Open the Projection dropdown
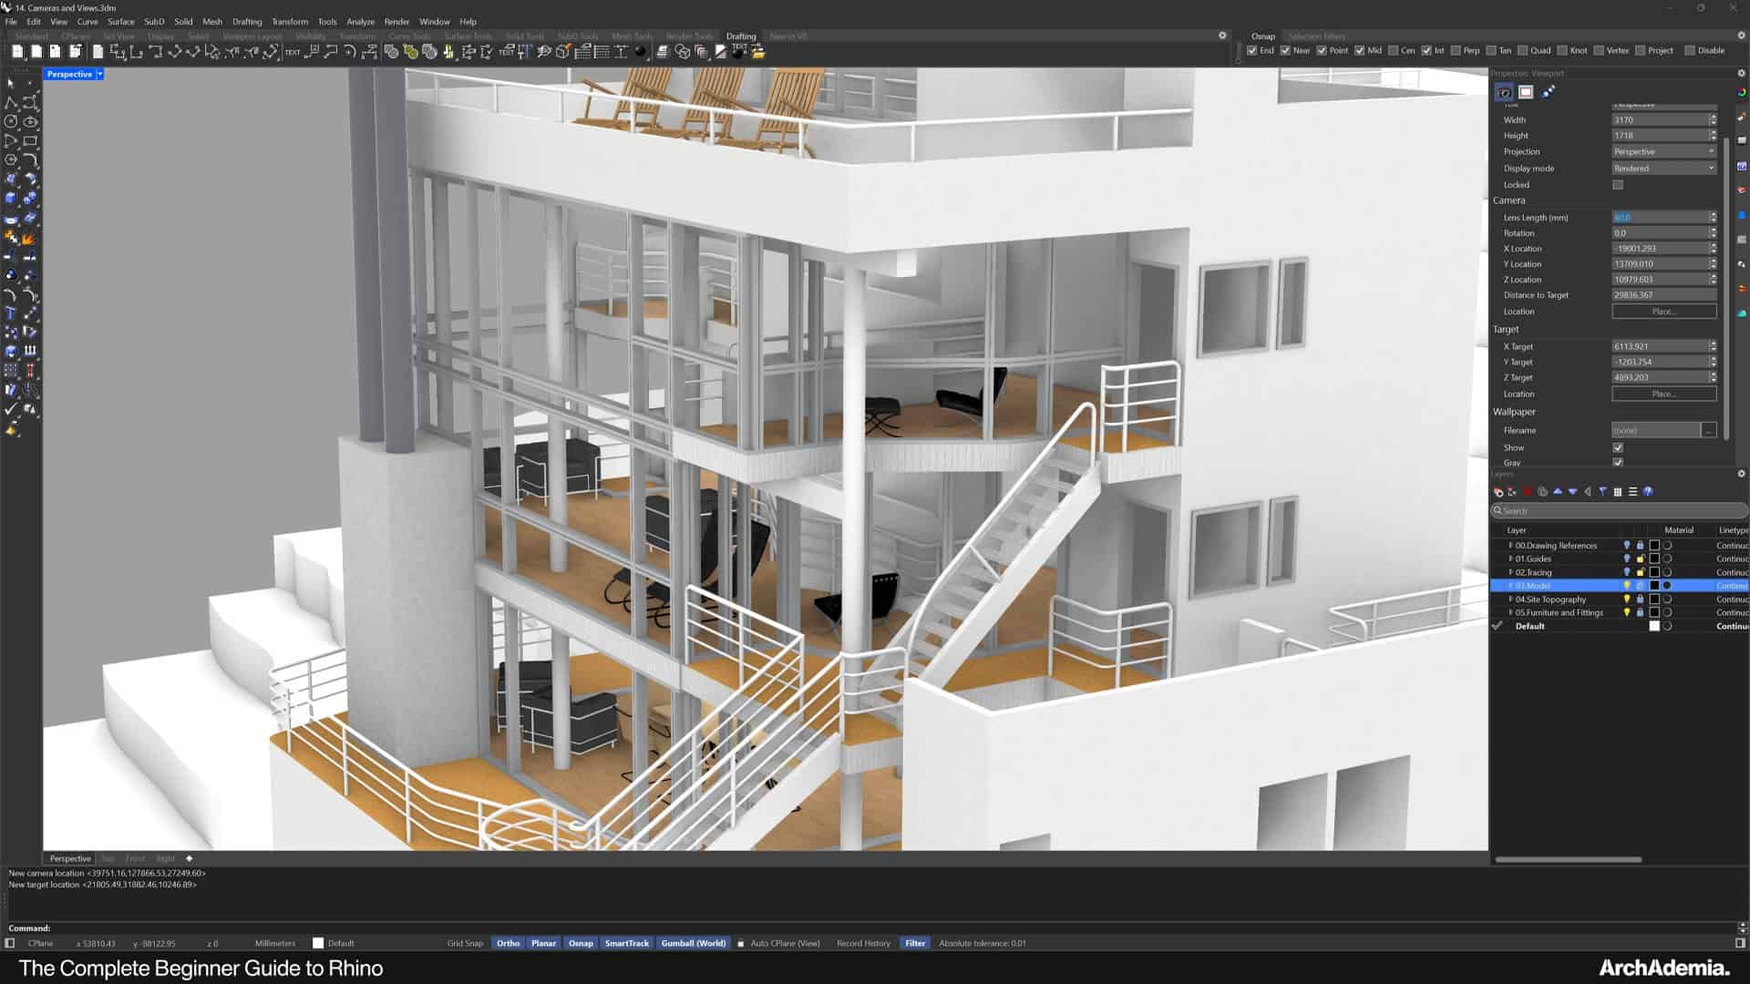 point(1664,152)
